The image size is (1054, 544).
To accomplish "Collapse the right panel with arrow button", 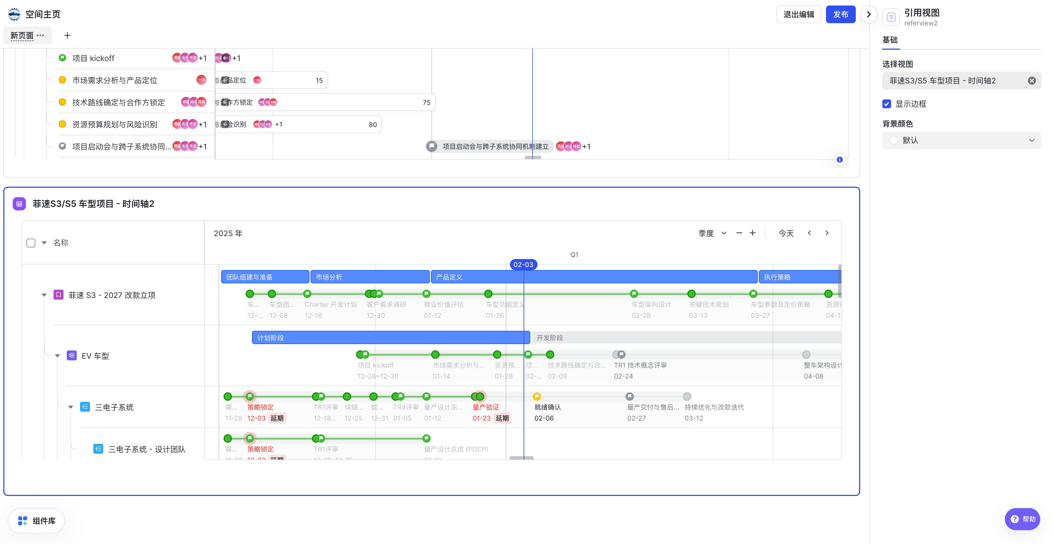I will [868, 14].
